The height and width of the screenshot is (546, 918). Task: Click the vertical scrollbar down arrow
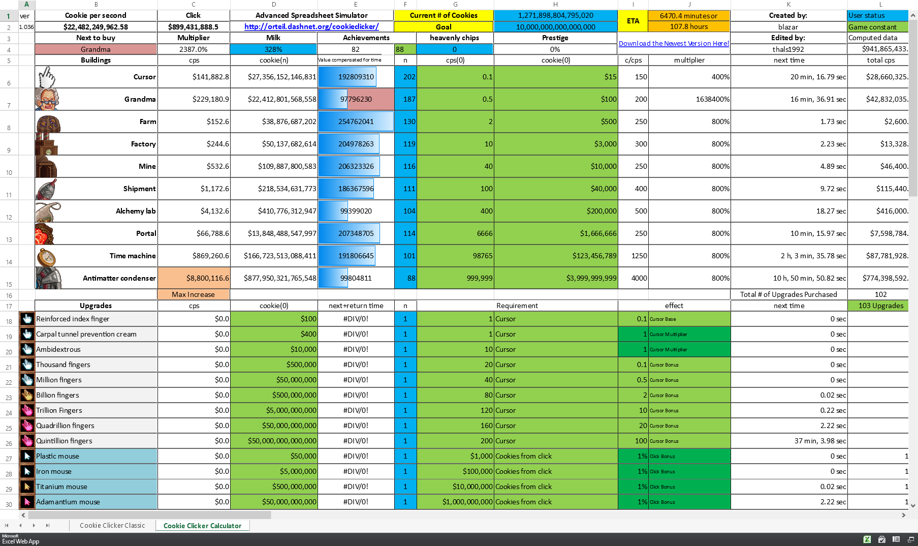click(x=913, y=505)
